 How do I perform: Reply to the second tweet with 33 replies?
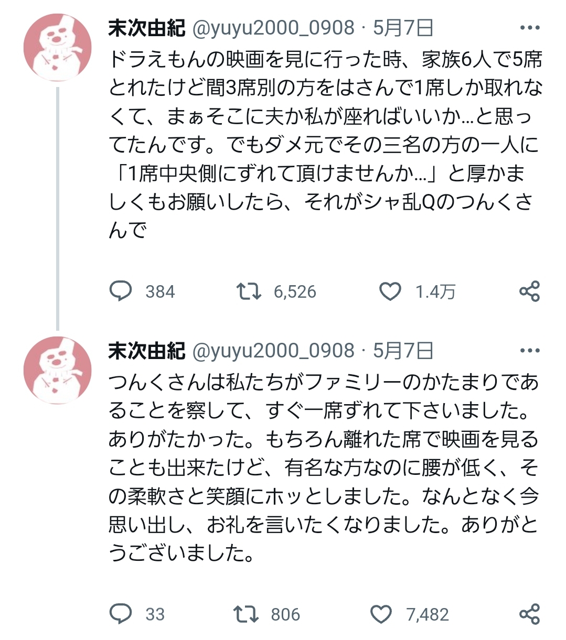click(121, 614)
